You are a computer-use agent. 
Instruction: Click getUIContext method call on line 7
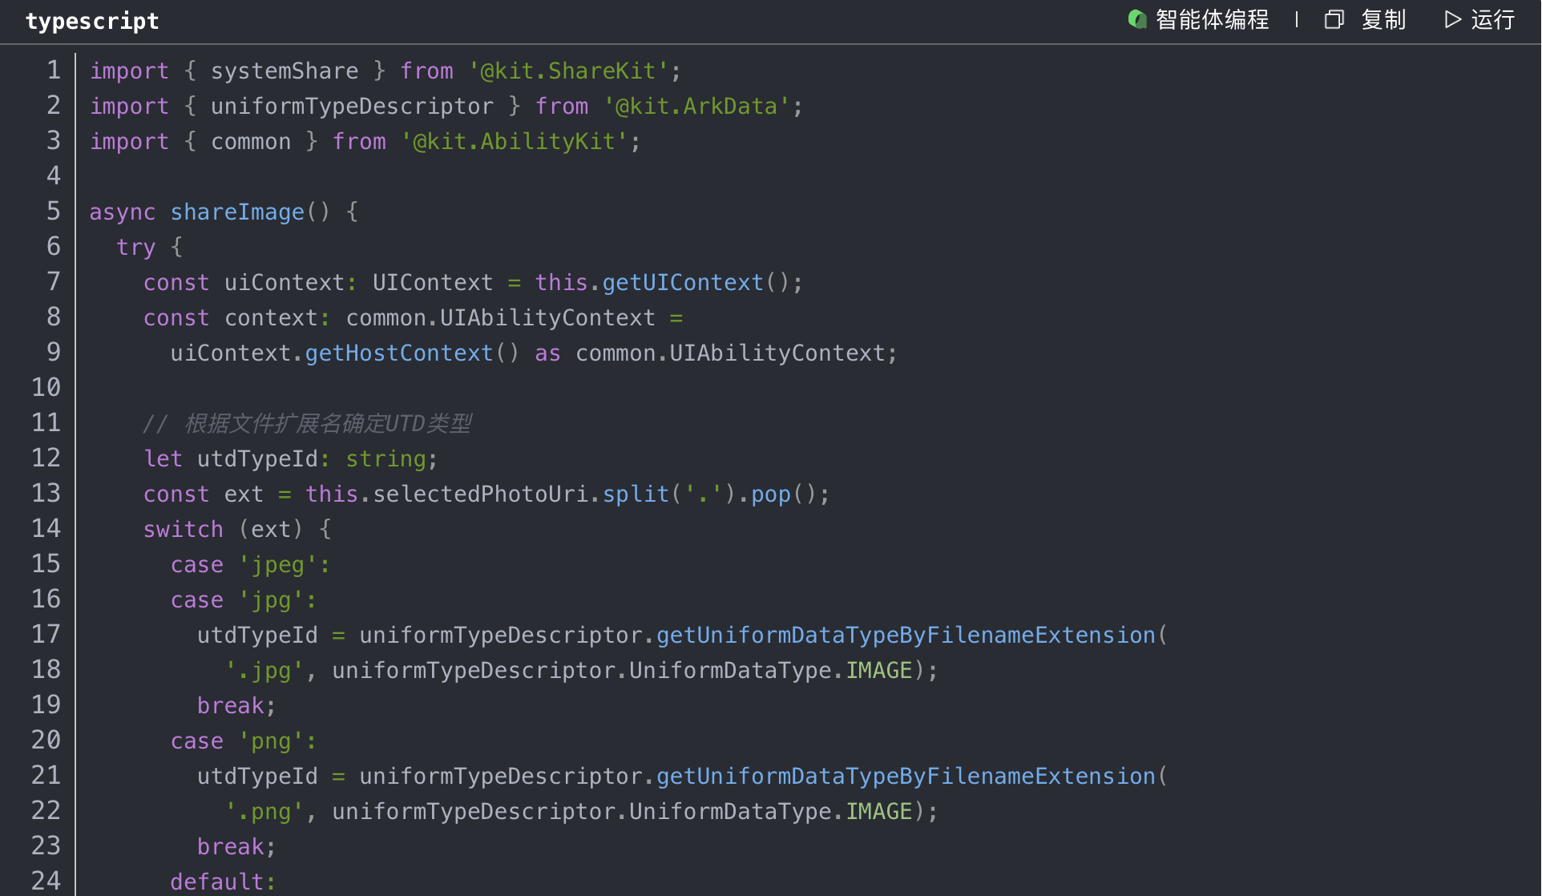[682, 282]
